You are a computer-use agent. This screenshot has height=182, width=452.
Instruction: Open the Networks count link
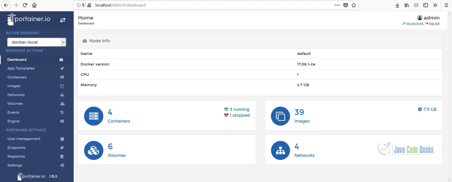pos(305,150)
